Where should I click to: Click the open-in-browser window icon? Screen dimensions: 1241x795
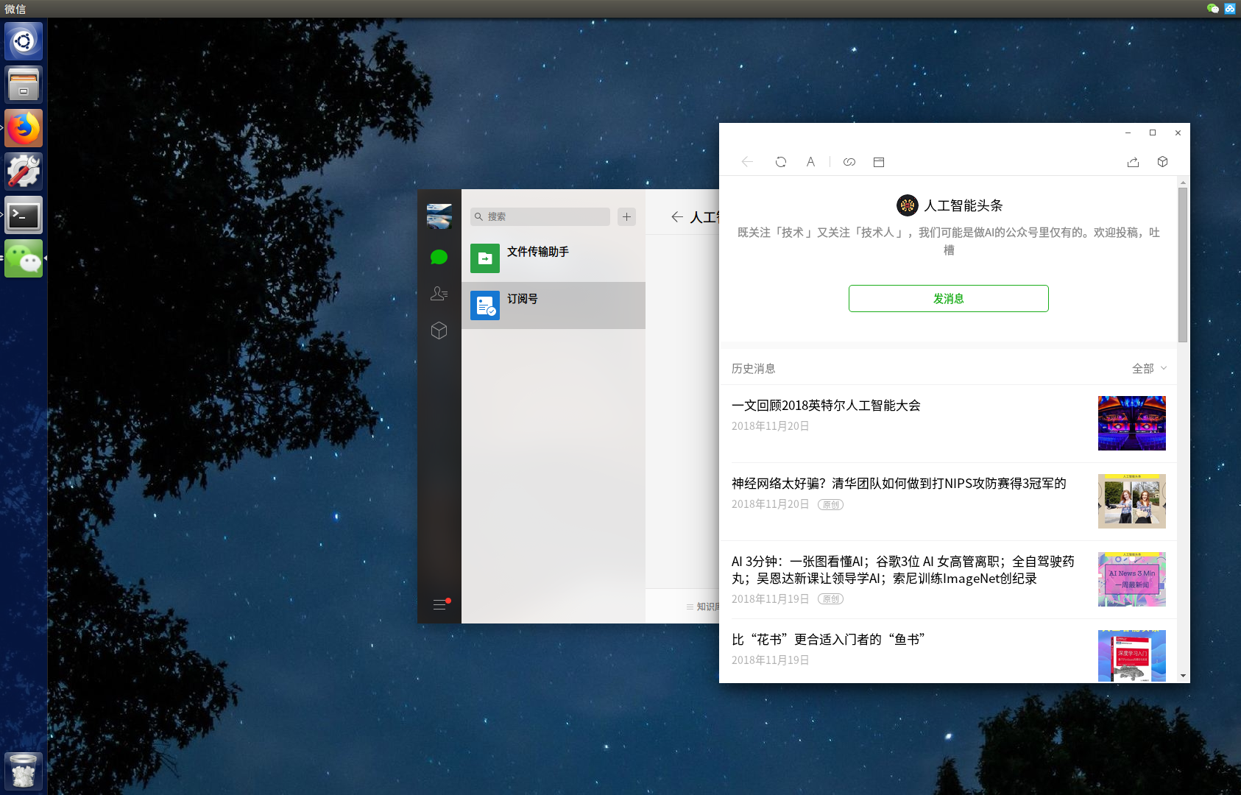879,162
